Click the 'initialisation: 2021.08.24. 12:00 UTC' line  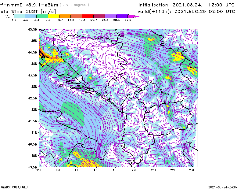coord(186,5)
